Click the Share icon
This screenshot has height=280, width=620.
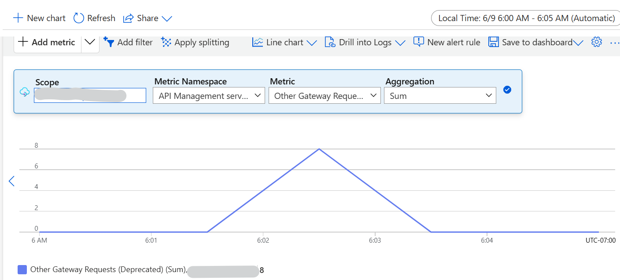pos(128,18)
